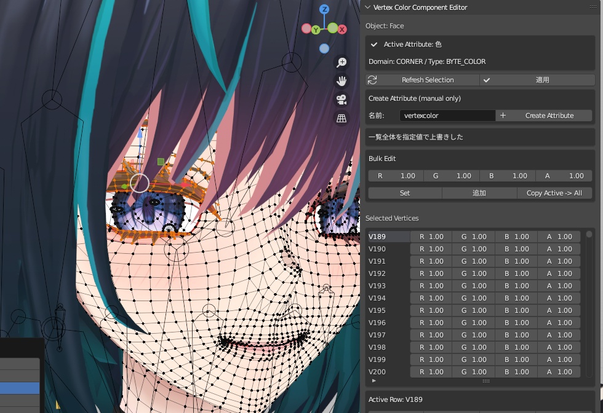Click the plus icon beside the name field
Screen dimensions: 603x413
pos(504,116)
